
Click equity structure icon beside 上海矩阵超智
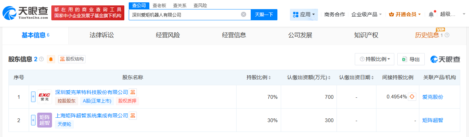(133, 115)
